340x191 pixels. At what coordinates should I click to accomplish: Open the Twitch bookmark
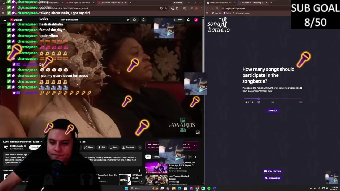[227, 13]
